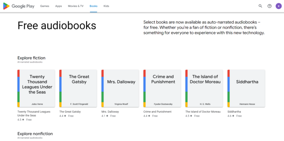Click the Twenty Thousand Leagues title link below cover
This screenshot has height=141, width=284.
(x=34, y=114)
